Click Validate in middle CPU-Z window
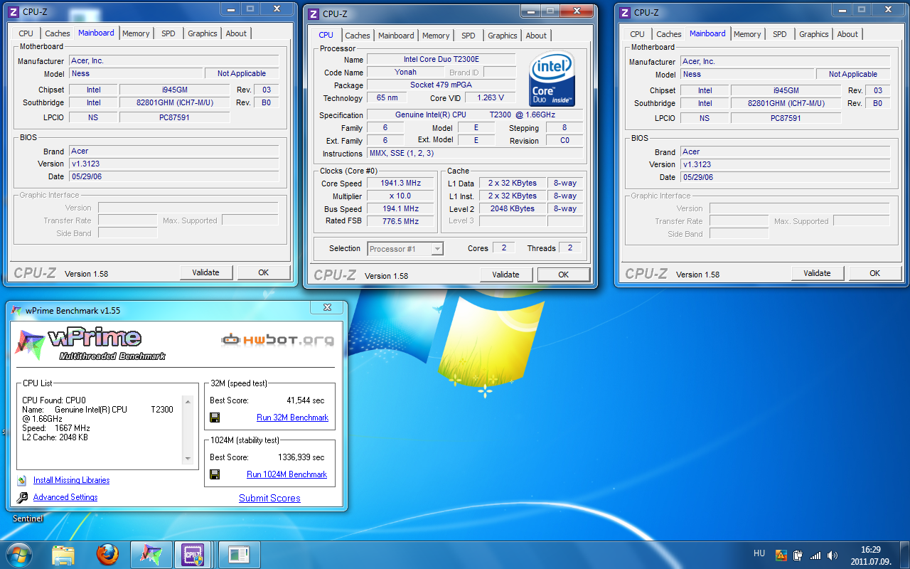Image resolution: width=910 pixels, height=569 pixels. click(505, 275)
